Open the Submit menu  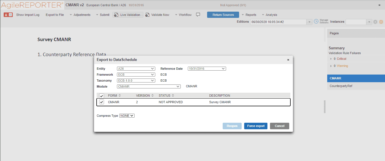(x=103, y=15)
